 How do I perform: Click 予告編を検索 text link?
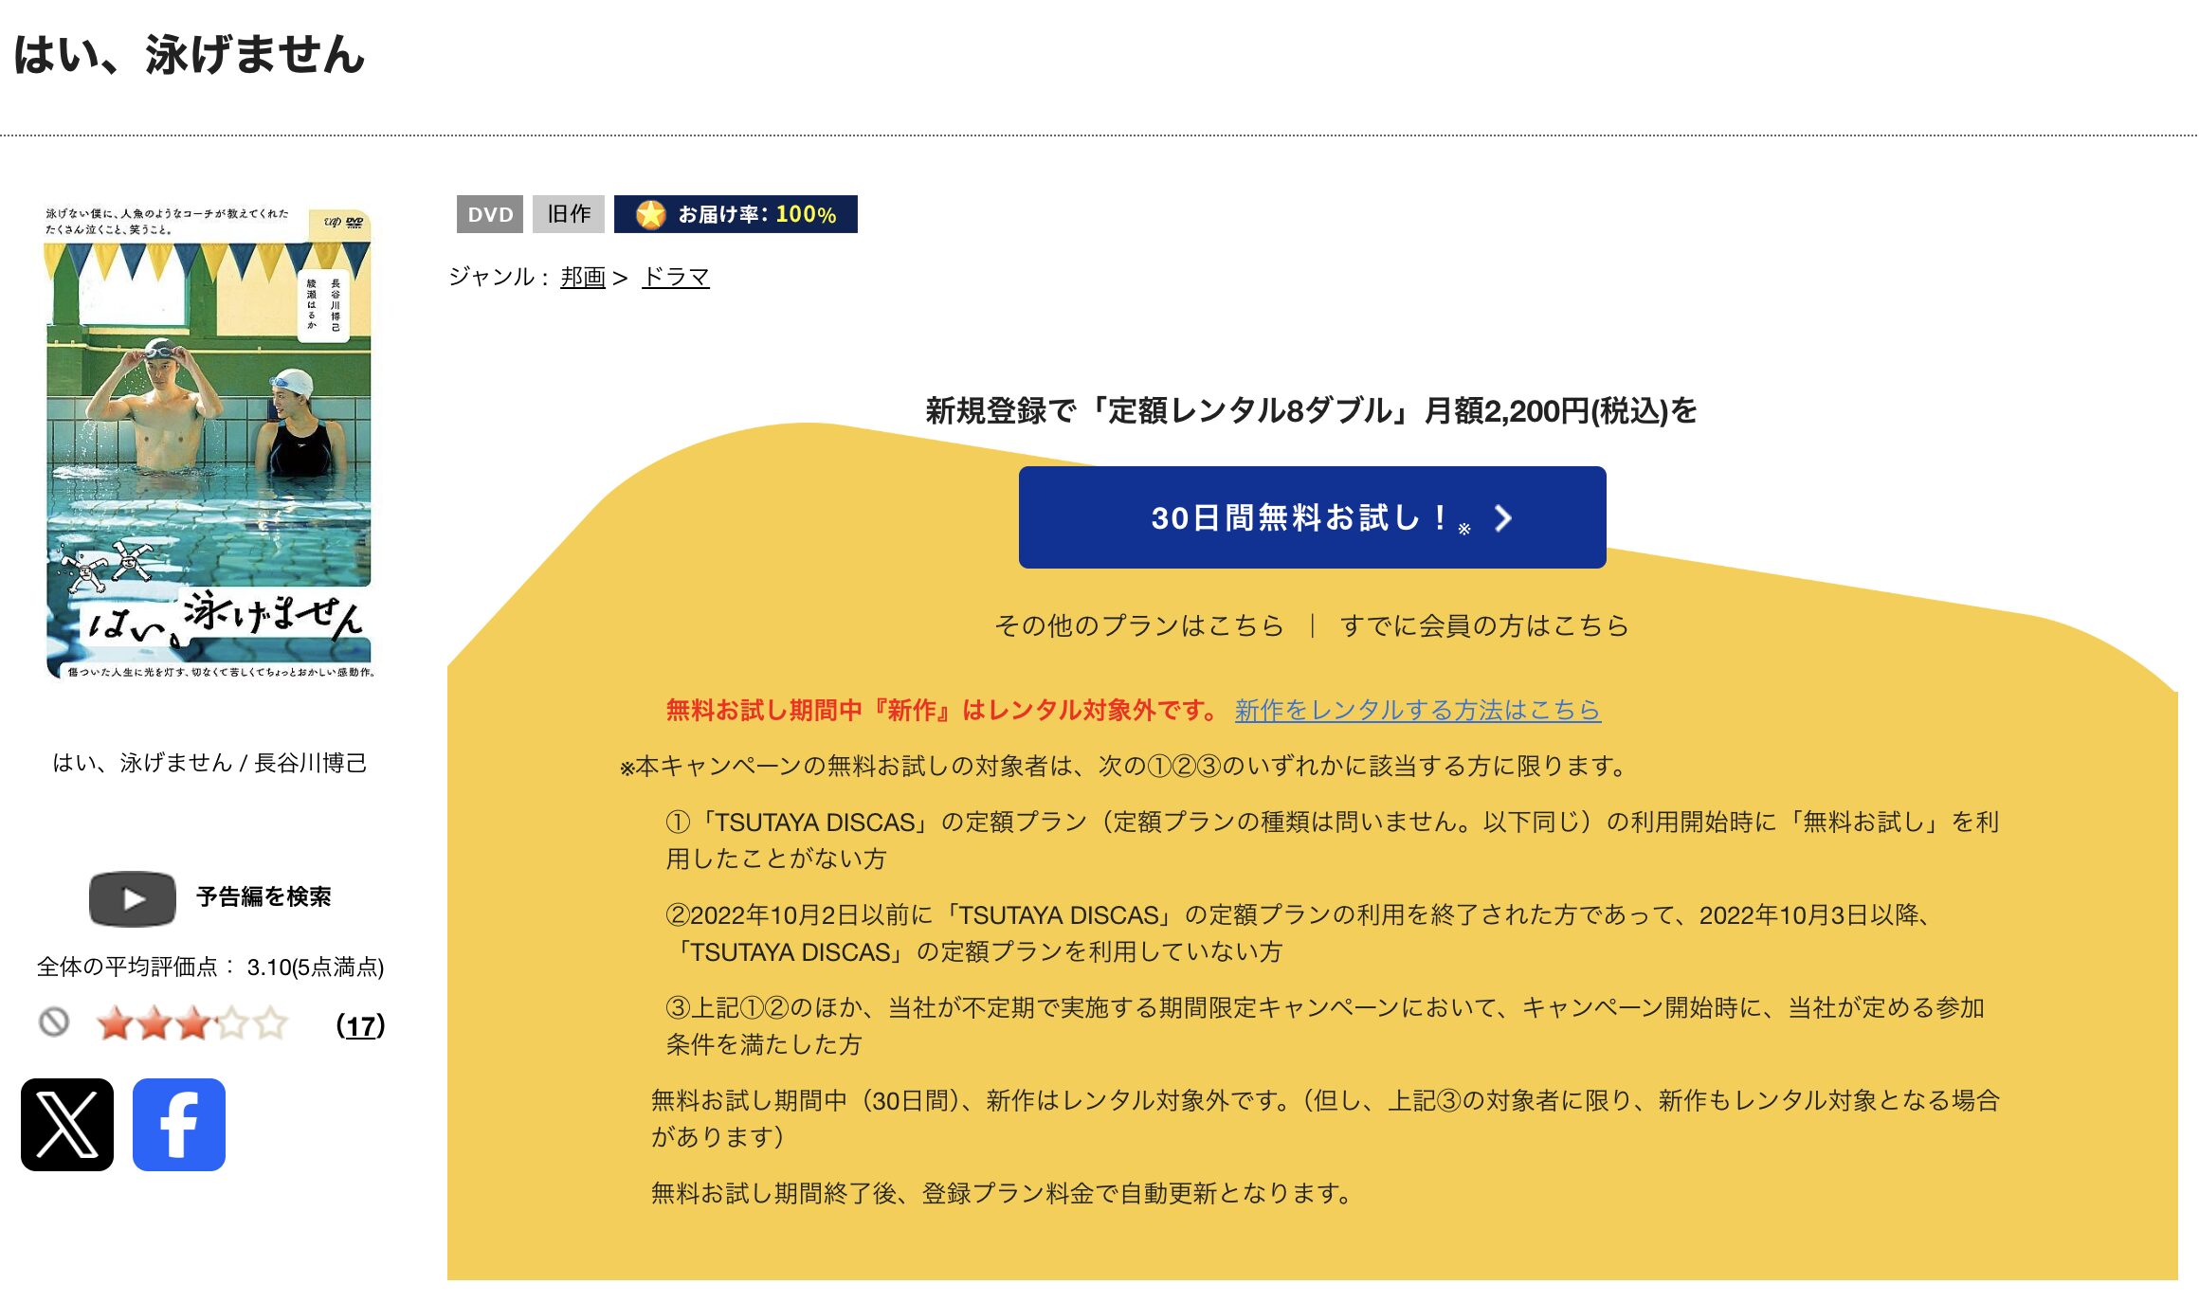[264, 897]
